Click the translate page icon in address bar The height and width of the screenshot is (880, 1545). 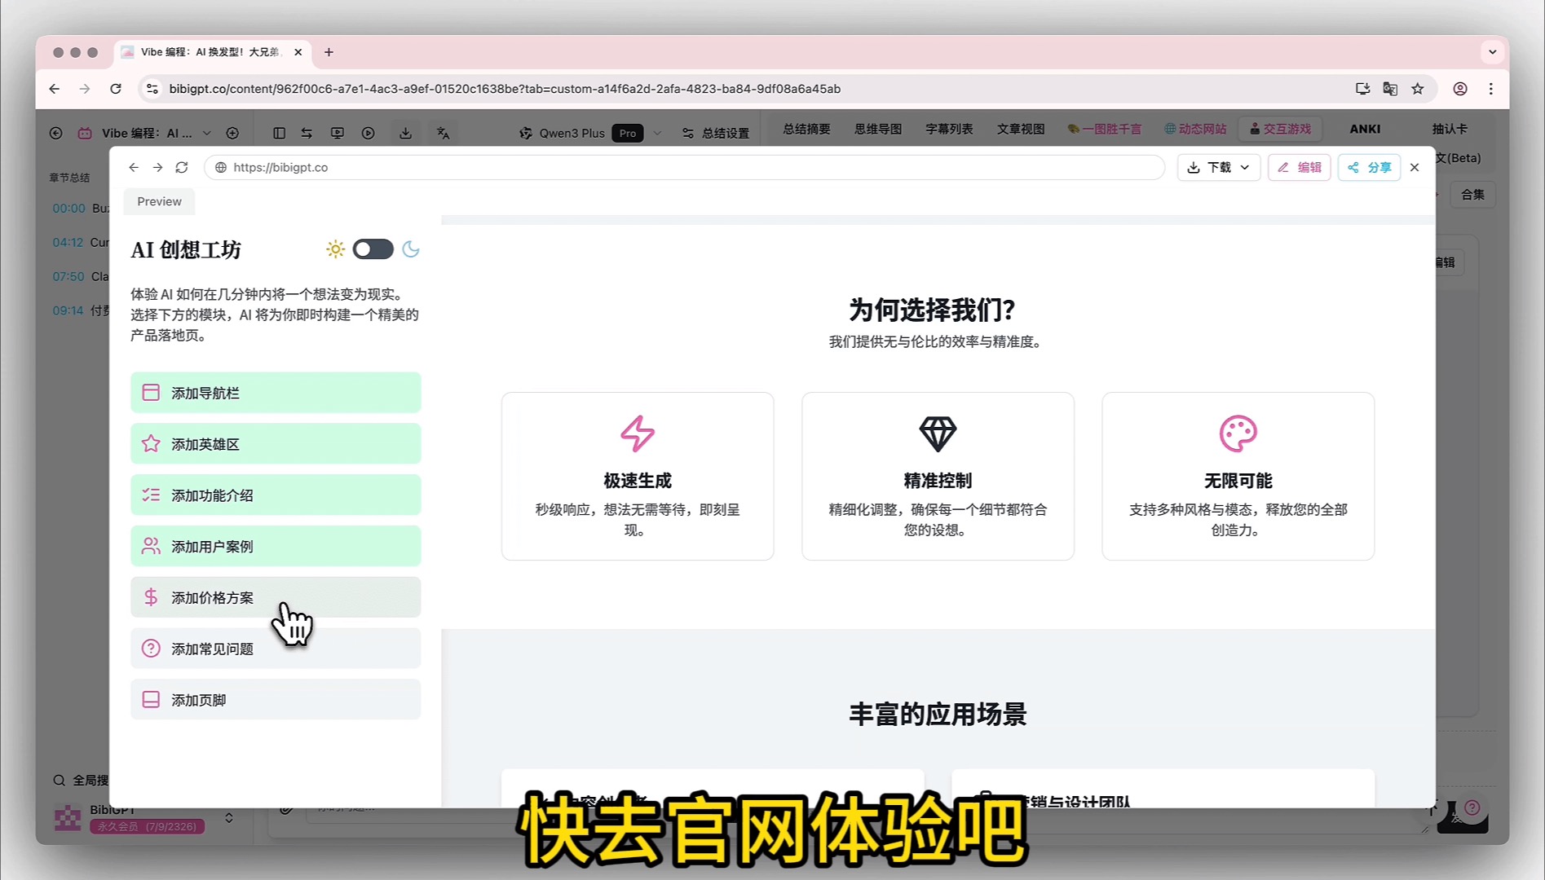[1390, 89]
